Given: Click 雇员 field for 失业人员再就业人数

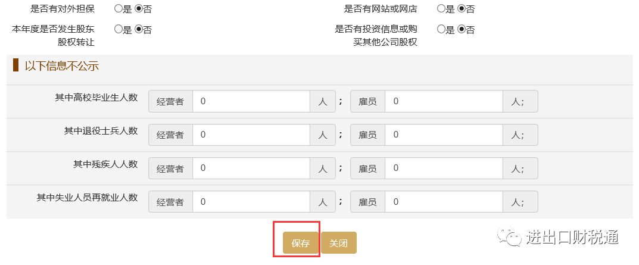Looking at the screenshot, I should click(x=444, y=202).
